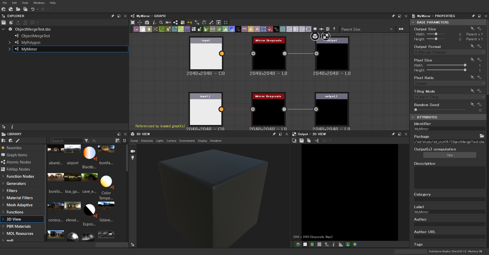Toggle the tiling grid icon in 2D View
The height and width of the screenshot is (255, 489).
point(319,244)
